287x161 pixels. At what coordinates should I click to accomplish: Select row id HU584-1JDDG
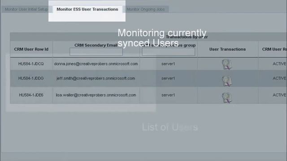point(31,79)
